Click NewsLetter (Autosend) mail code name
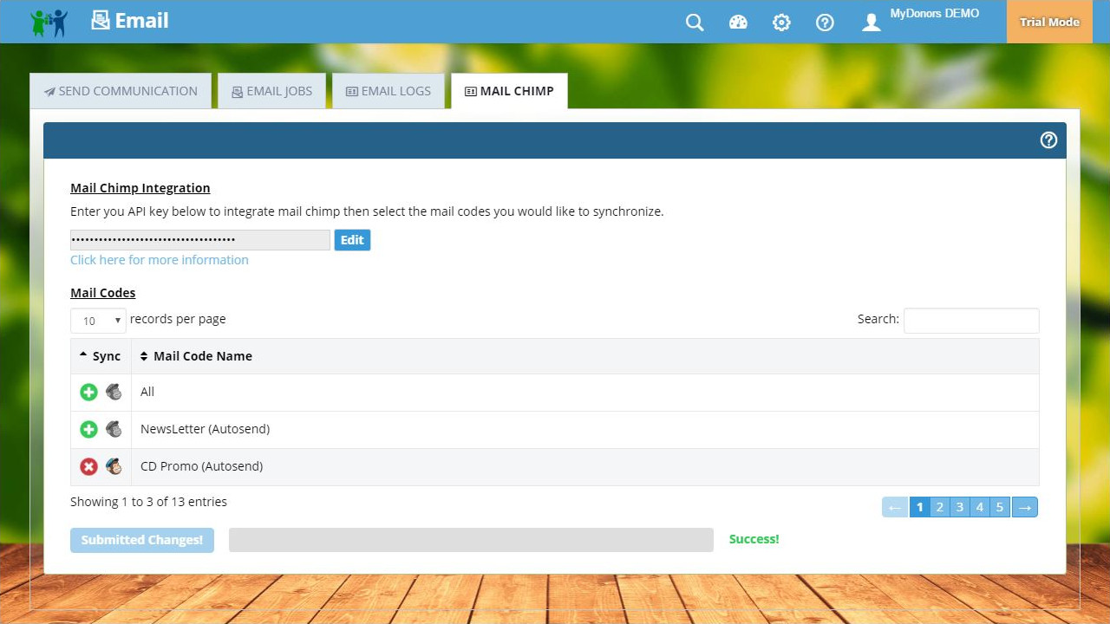 (x=205, y=429)
